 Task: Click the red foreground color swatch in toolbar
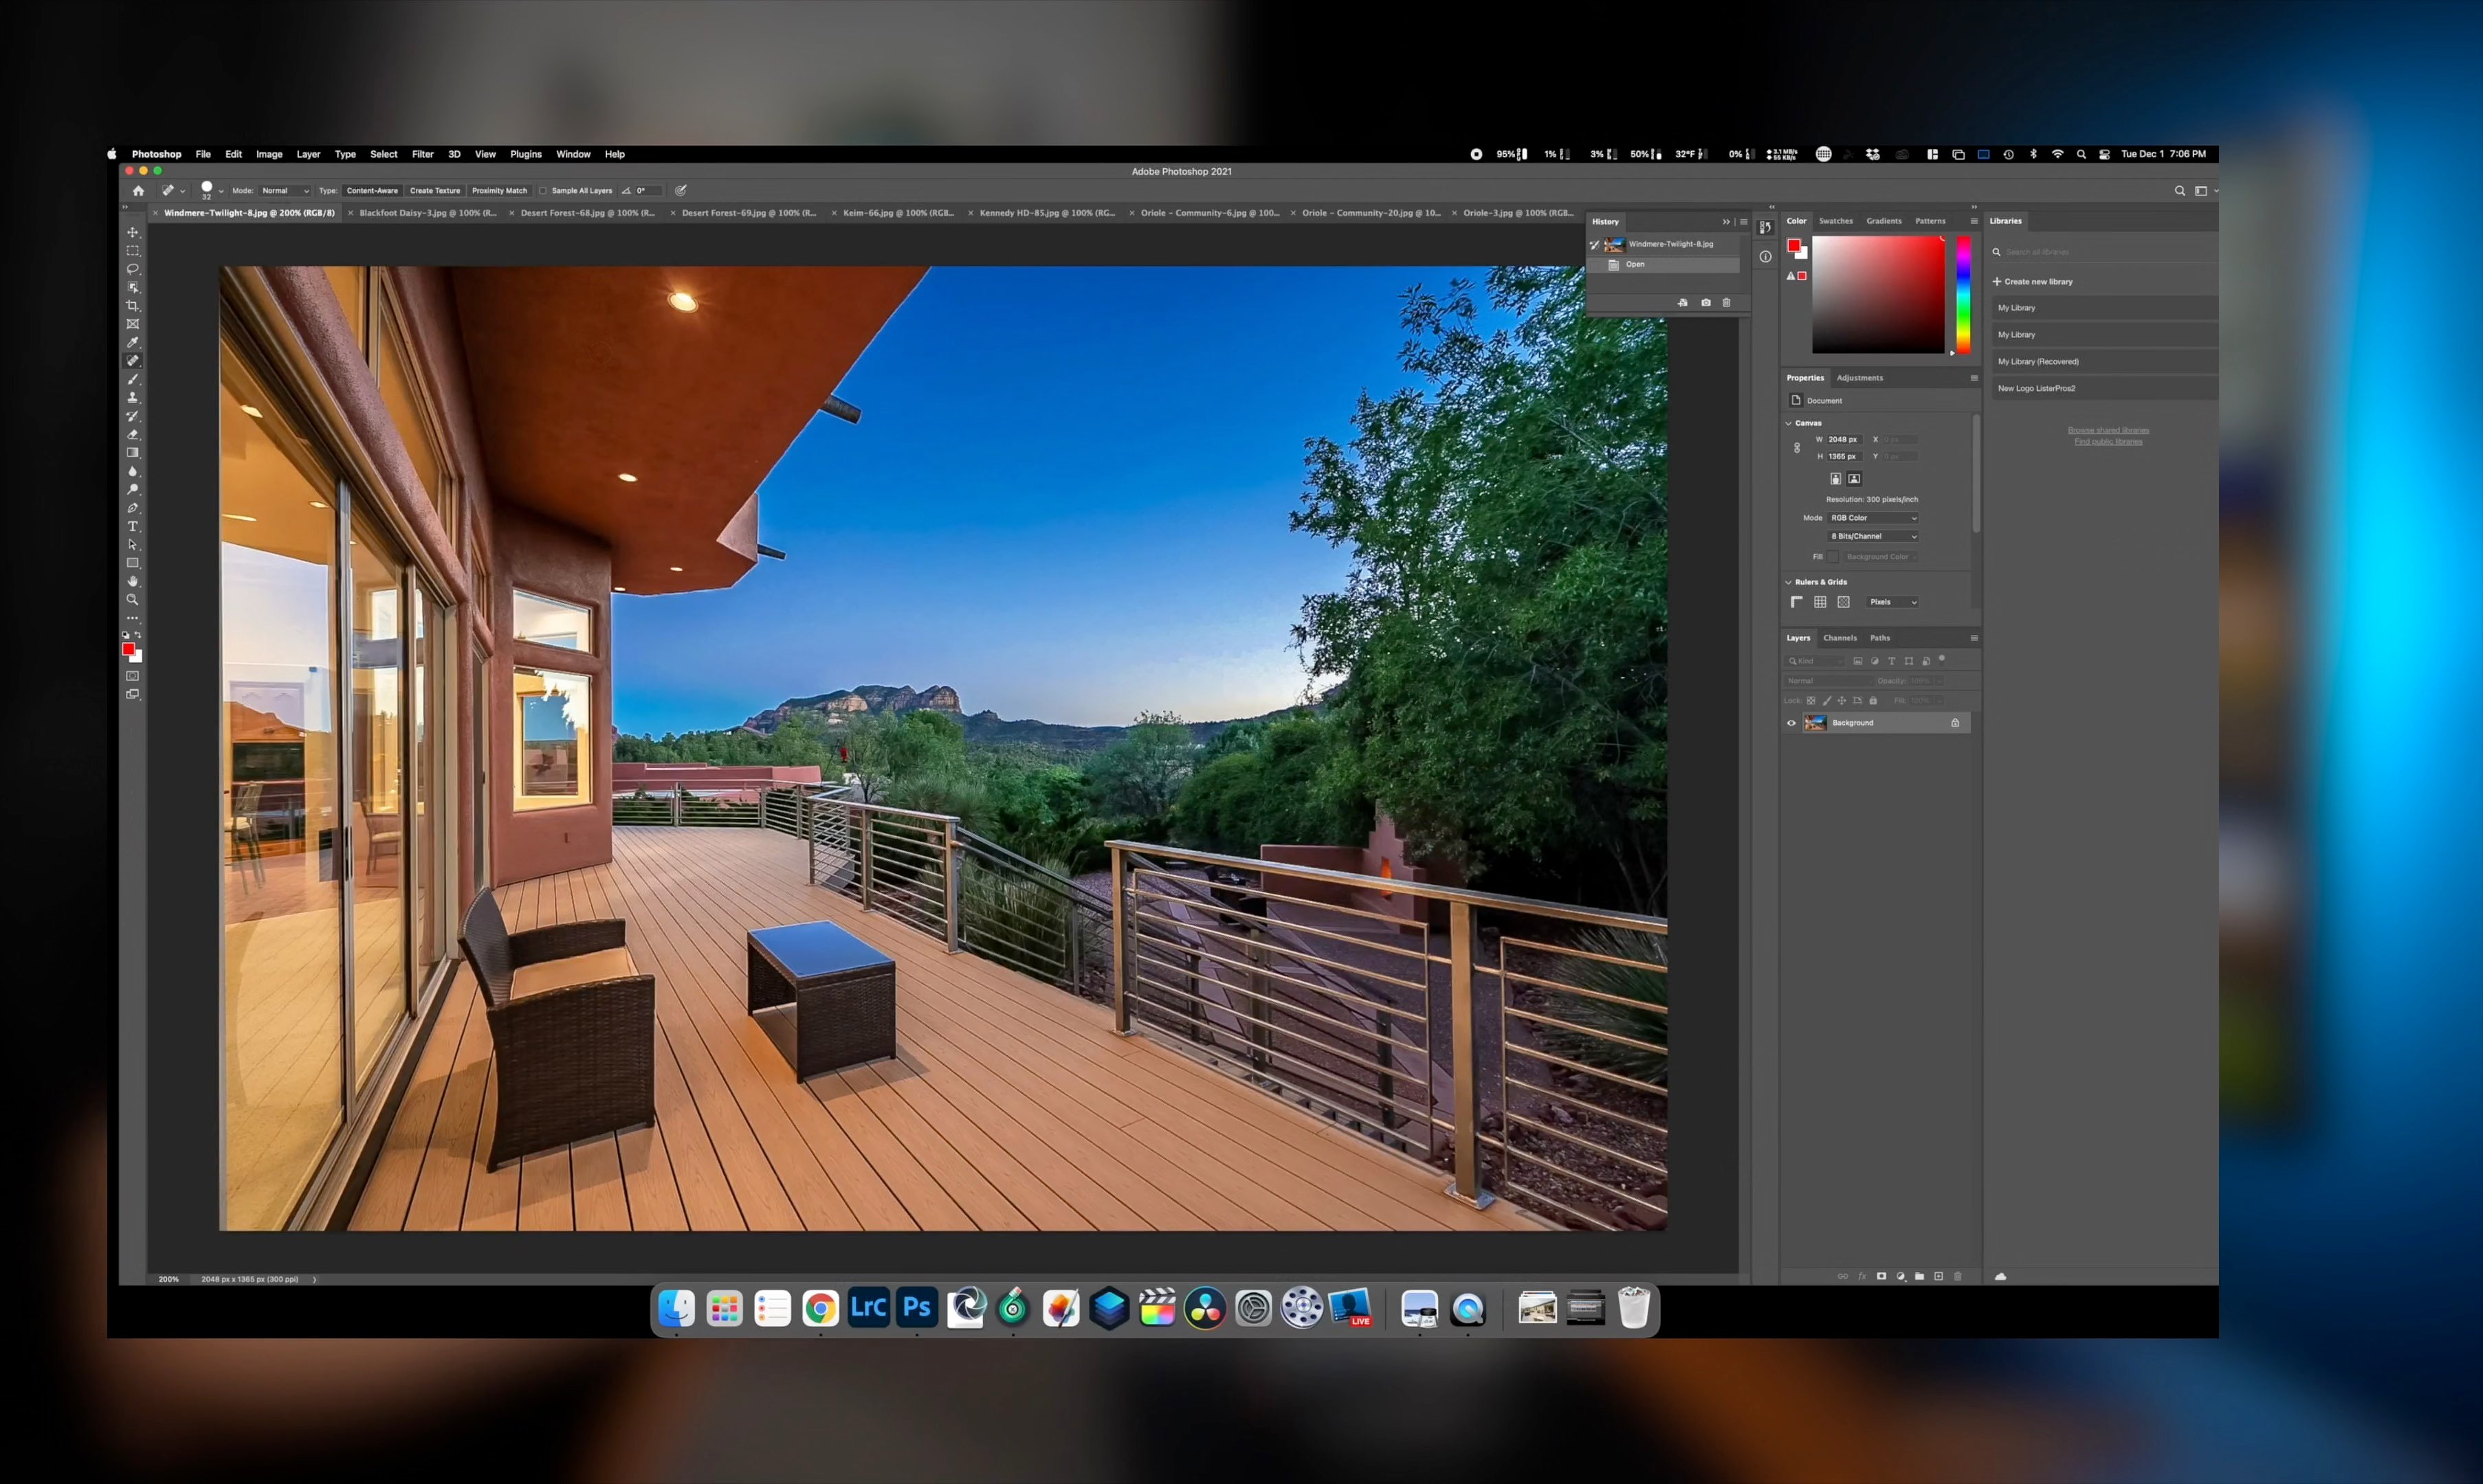point(128,650)
